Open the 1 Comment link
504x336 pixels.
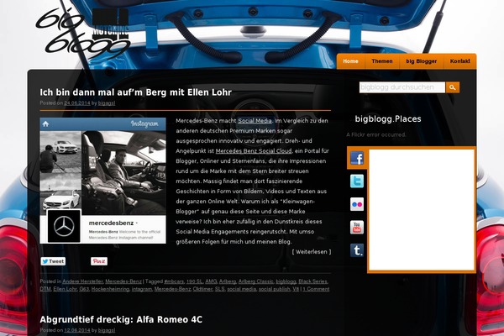[x=317, y=289]
